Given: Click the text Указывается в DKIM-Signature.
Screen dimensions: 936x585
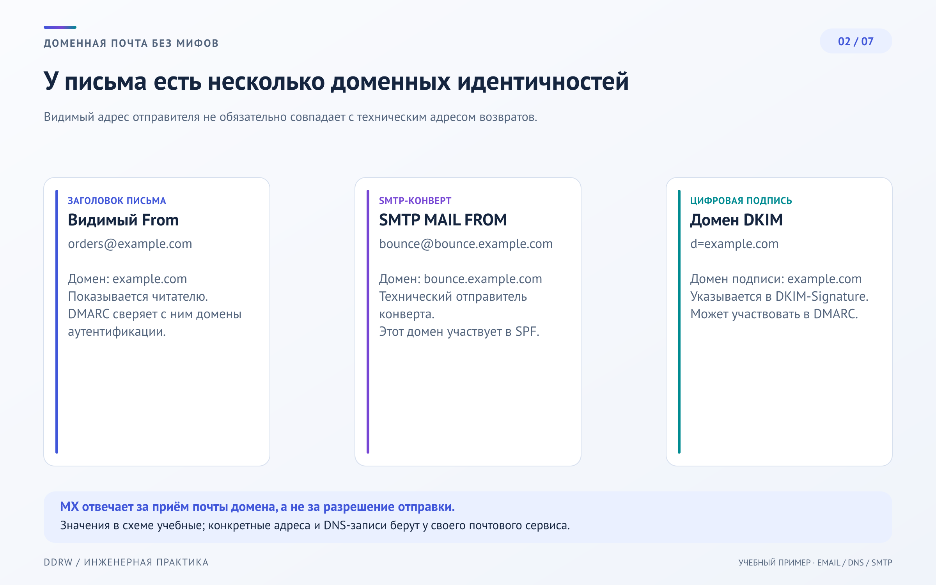Looking at the screenshot, I should (x=779, y=296).
